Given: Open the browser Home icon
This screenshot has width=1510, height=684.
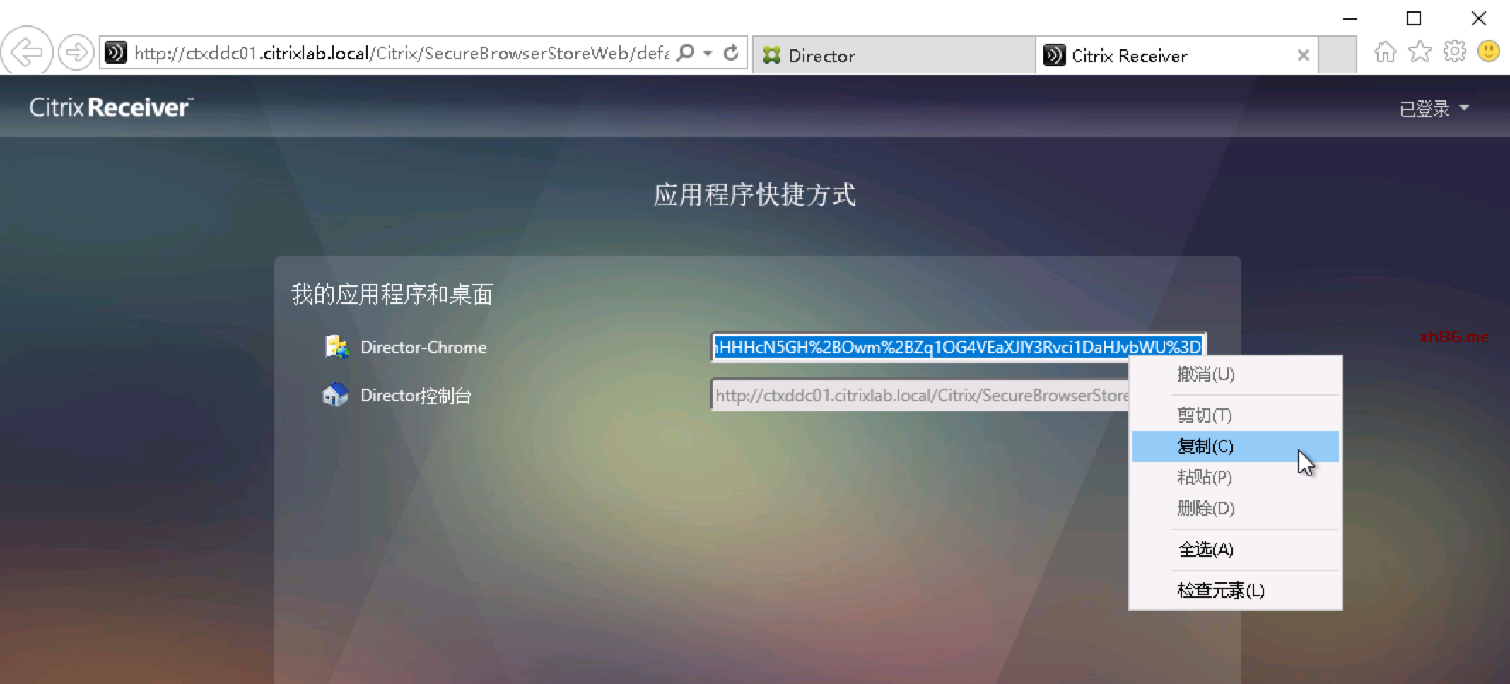Looking at the screenshot, I should click(x=1385, y=52).
